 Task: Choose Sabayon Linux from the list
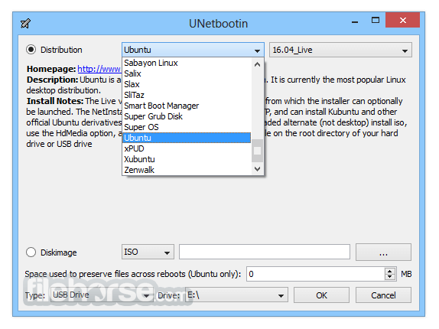pos(187,63)
